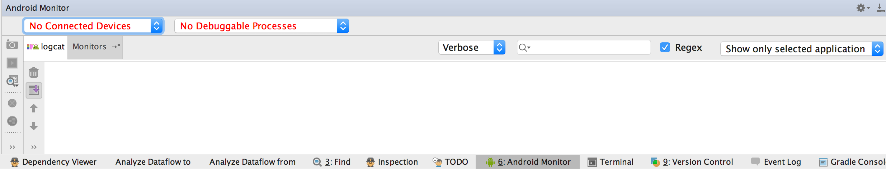Open the Terminal tool window
Viewport: 886px width, 169px height.
pyautogui.click(x=611, y=162)
